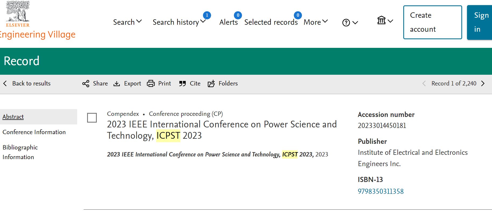Click the 'Accession number' field label
This screenshot has width=492, height=218.
386,115
